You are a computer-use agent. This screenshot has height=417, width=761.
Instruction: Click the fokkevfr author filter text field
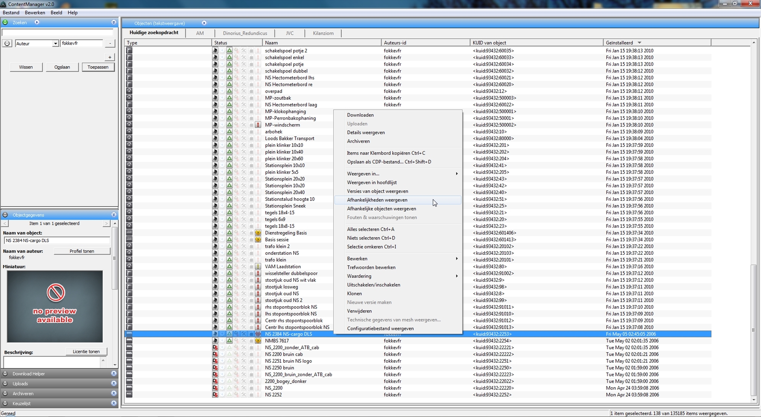pos(82,44)
